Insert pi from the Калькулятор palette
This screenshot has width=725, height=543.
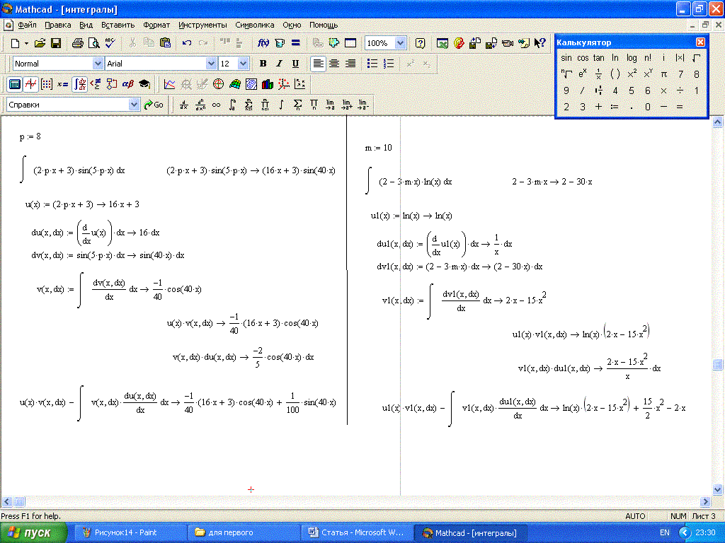click(x=663, y=74)
